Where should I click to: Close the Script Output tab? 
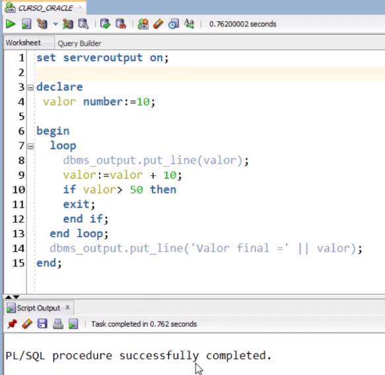tap(67, 307)
